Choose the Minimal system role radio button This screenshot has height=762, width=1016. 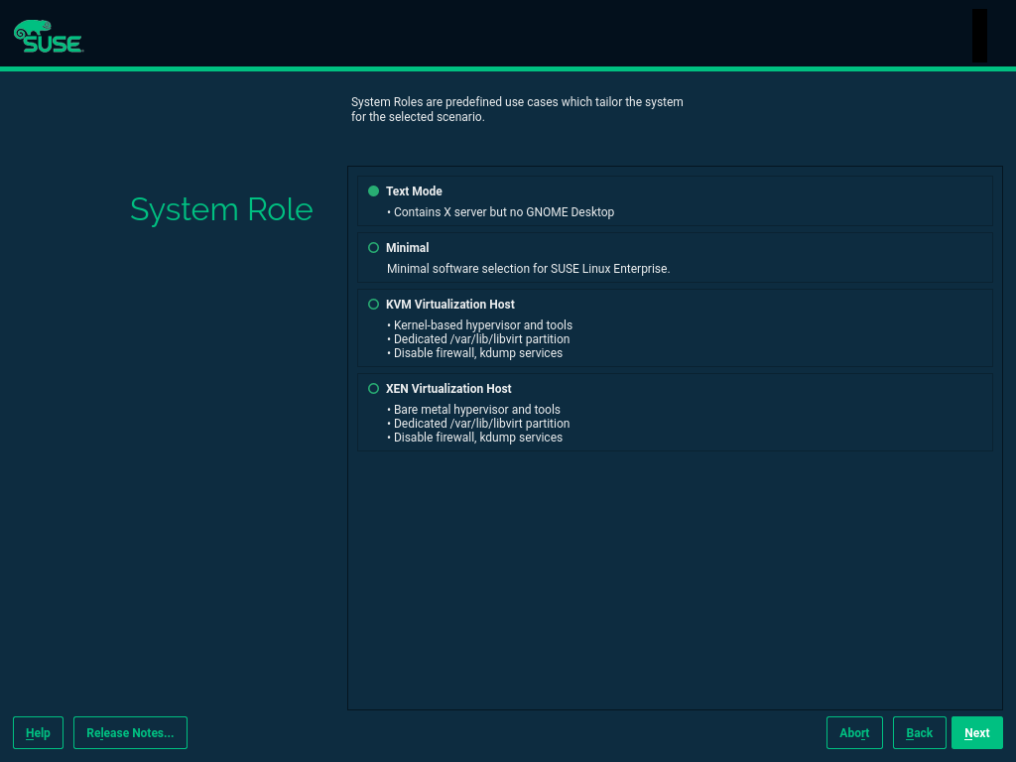[374, 248]
